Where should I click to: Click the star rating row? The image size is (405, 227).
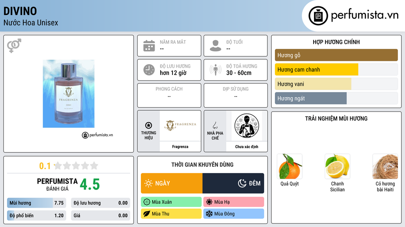76,166
